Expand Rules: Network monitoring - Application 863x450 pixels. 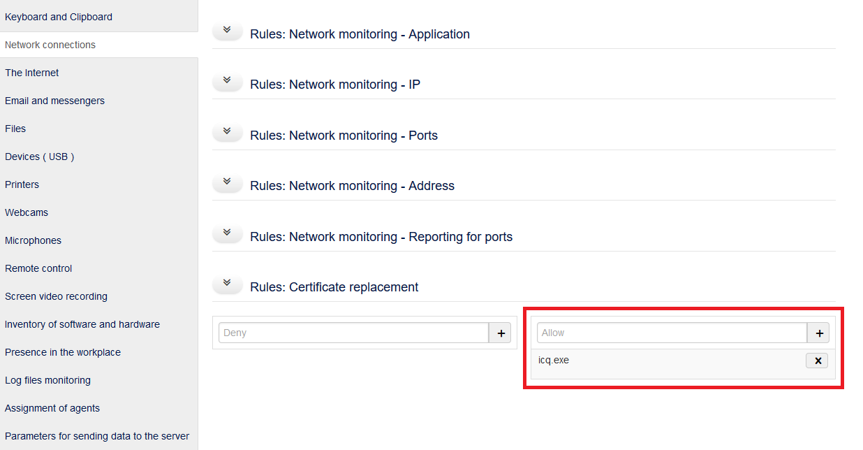[x=227, y=31]
